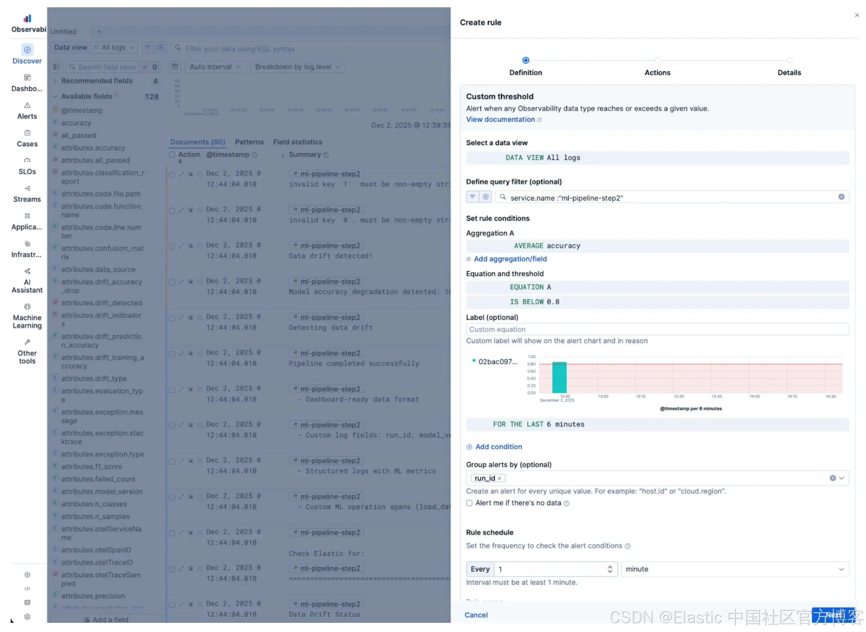
Task: Click the teal bar in threshold chart
Action: (x=559, y=378)
